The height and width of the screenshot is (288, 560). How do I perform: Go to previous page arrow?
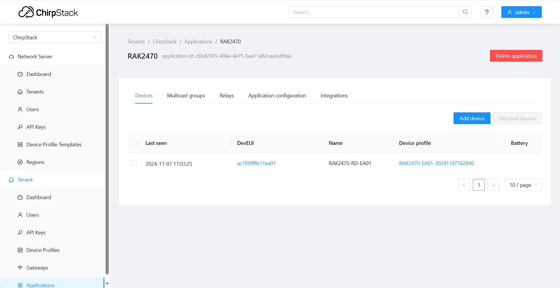click(464, 185)
